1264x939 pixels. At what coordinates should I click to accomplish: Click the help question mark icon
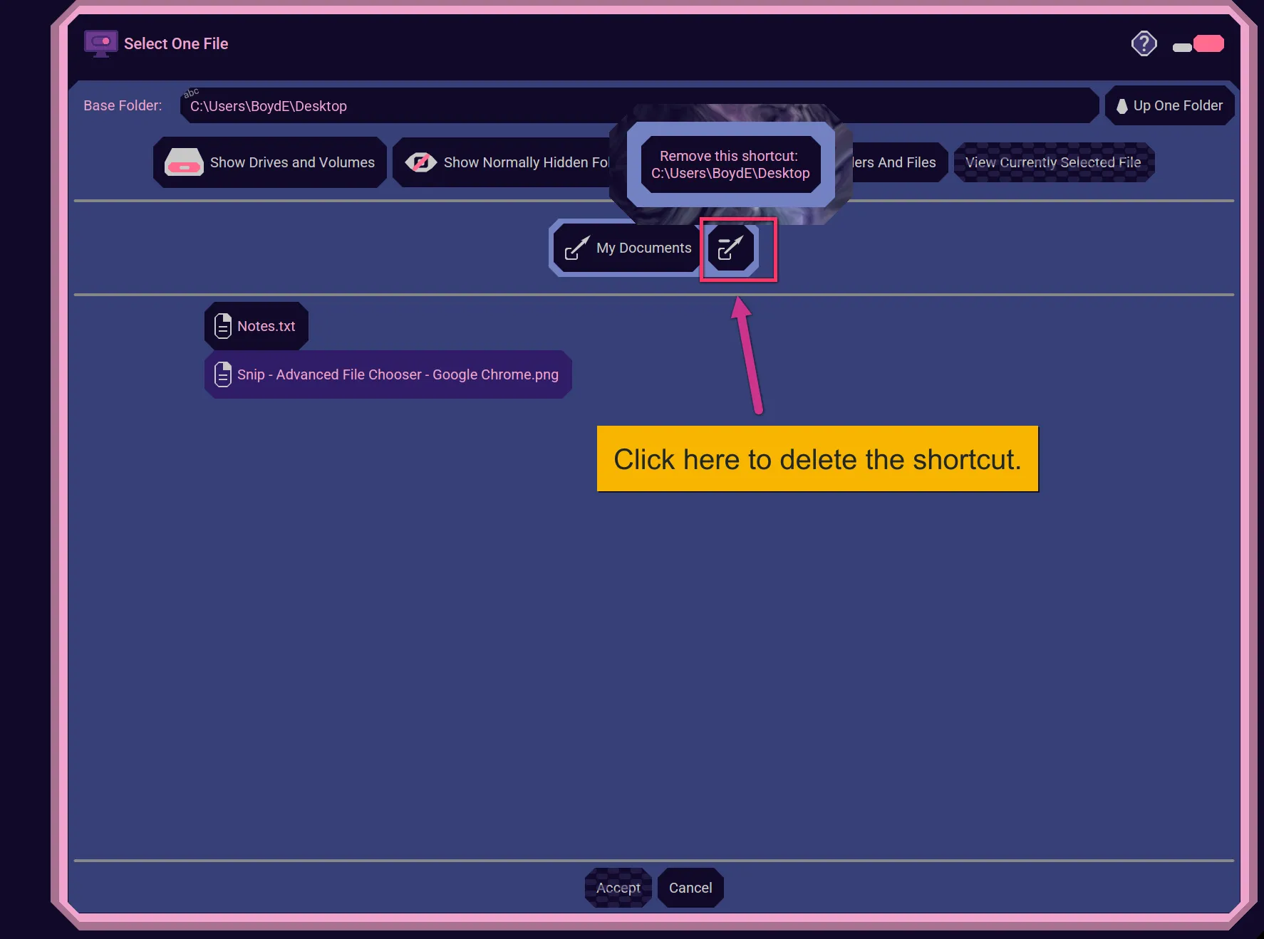[x=1144, y=44]
